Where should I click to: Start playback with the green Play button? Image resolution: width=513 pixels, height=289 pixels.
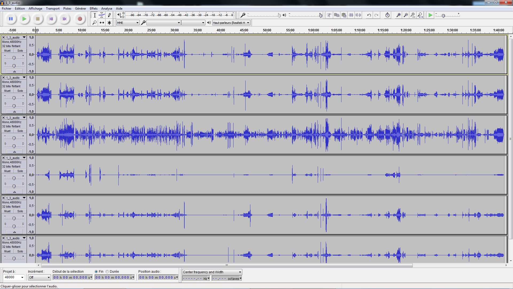[24, 19]
